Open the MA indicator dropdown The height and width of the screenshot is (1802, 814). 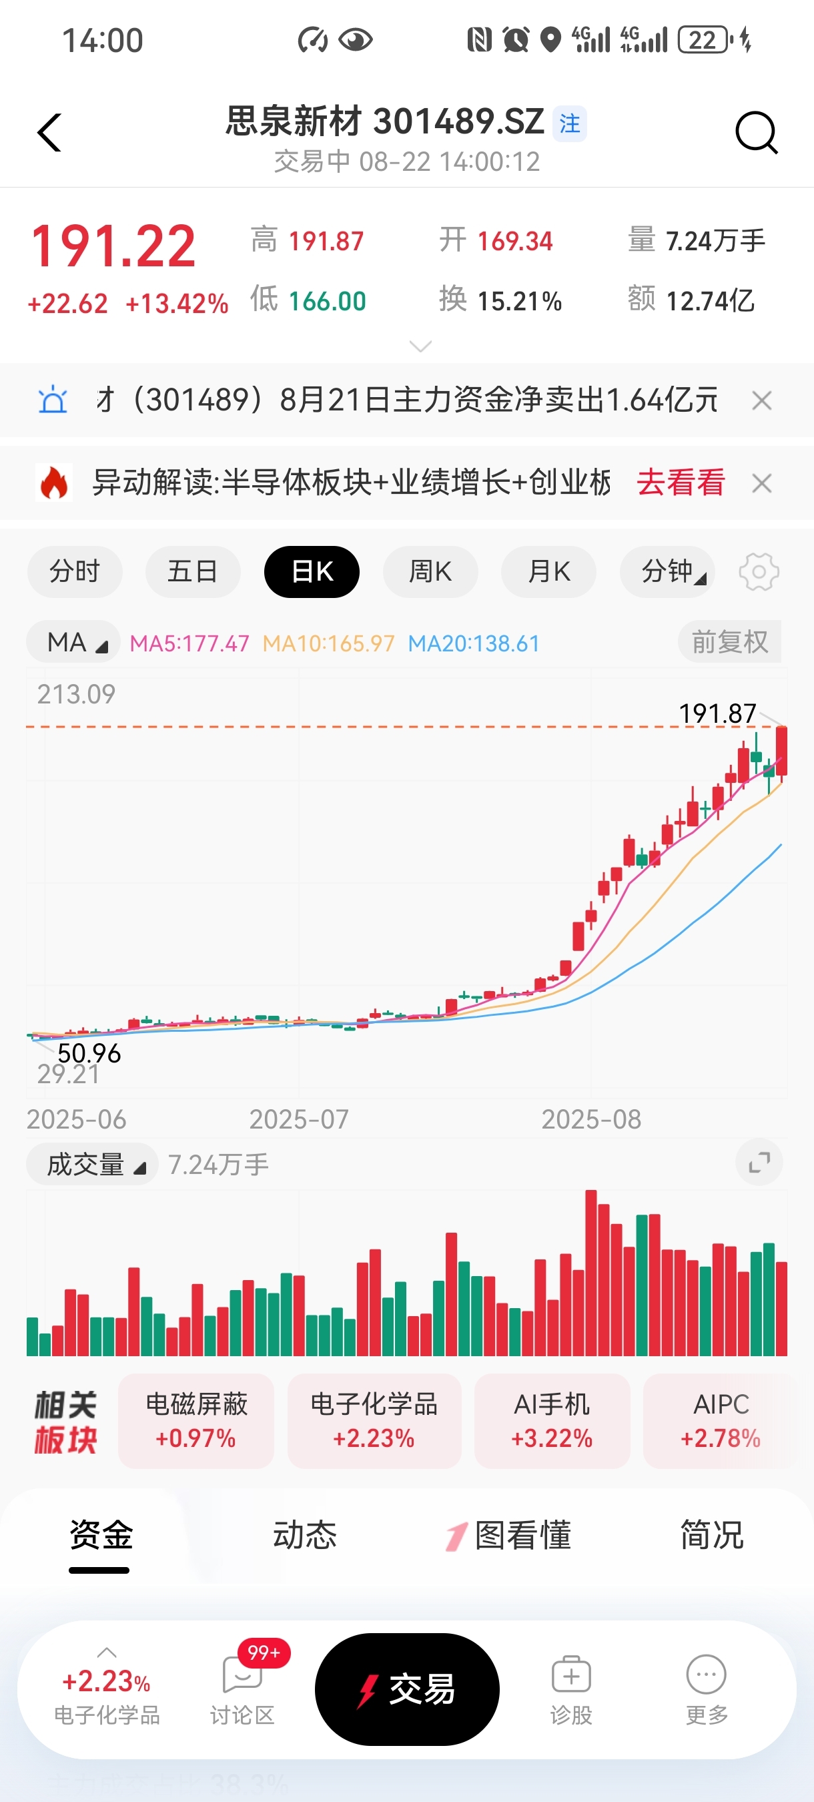coord(73,641)
